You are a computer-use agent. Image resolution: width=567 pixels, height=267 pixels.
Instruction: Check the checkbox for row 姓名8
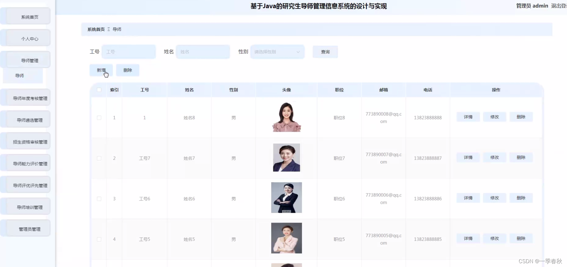coord(99,117)
